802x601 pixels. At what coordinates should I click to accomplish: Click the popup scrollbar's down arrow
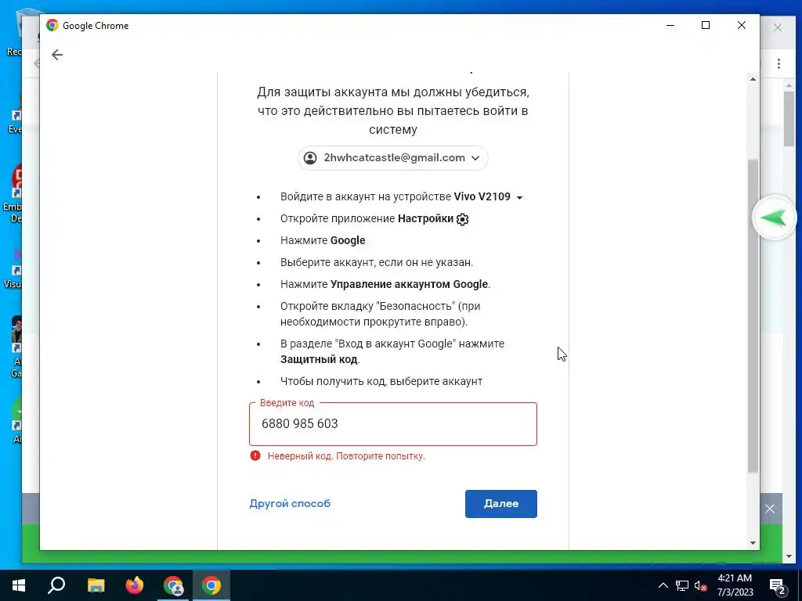[x=753, y=543]
